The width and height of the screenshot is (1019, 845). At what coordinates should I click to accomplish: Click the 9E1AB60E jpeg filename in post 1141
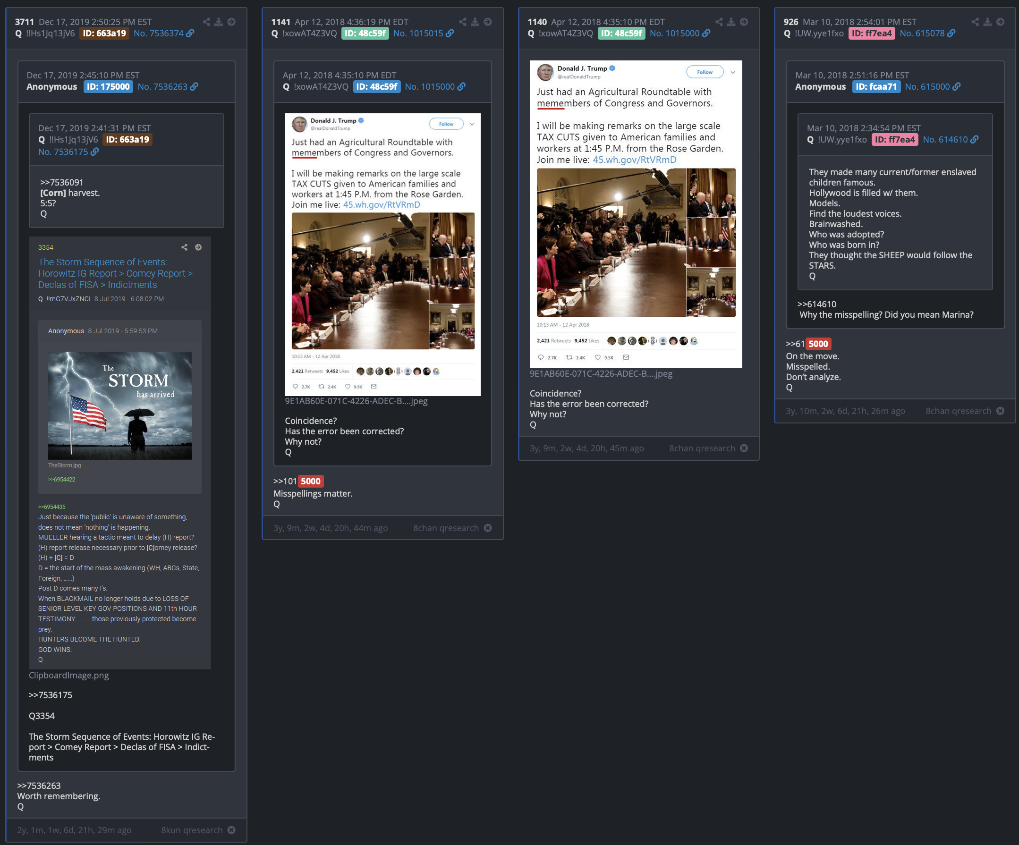click(356, 401)
